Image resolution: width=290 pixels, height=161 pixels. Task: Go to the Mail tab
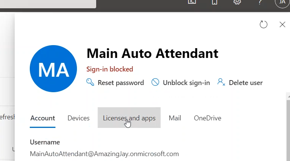(x=175, y=118)
